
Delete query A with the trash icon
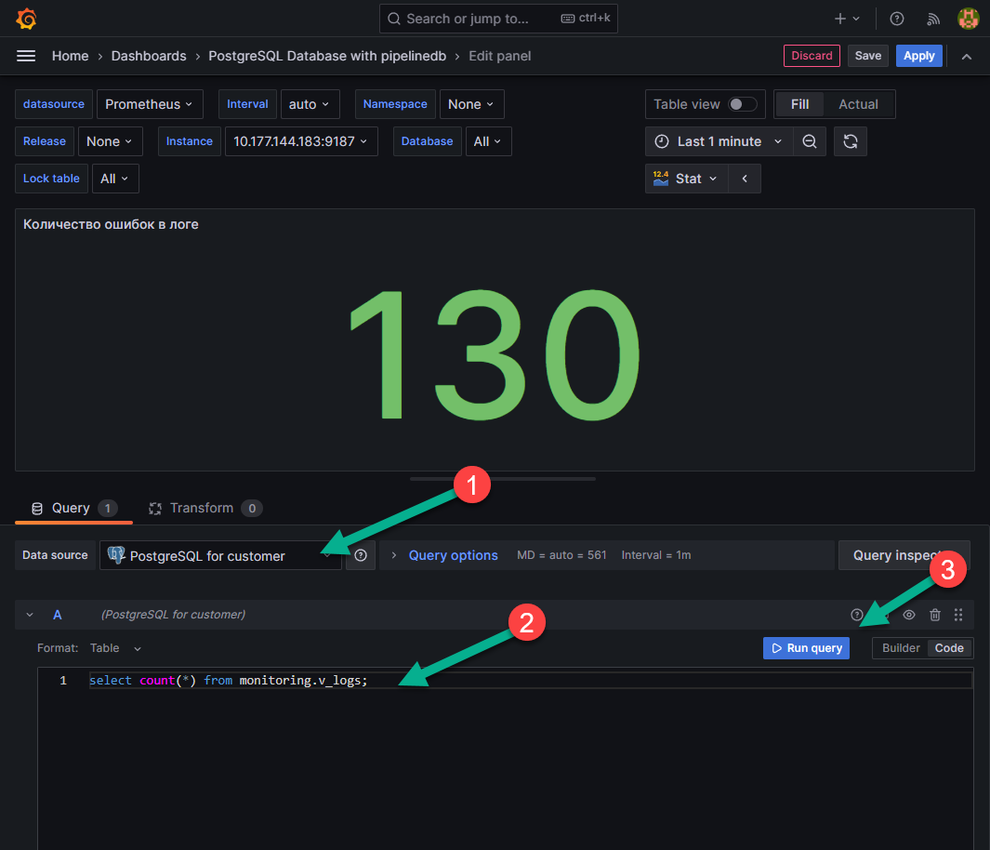[x=935, y=615]
